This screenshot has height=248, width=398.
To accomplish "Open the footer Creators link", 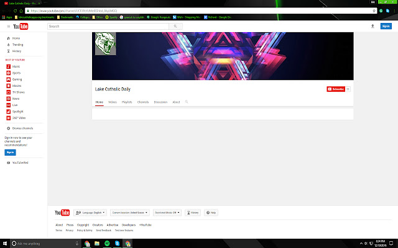I will [x=98, y=225].
